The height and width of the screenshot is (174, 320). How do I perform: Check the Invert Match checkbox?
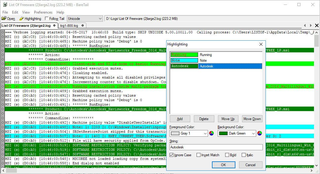[198, 155]
